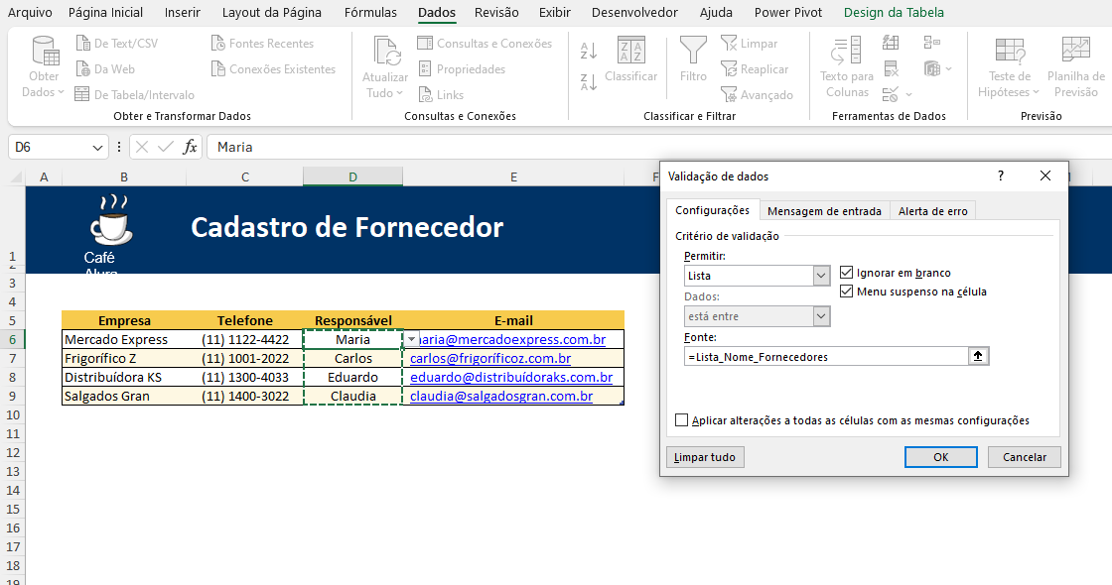Open Consultas e Conexões pane button

[x=486, y=44]
